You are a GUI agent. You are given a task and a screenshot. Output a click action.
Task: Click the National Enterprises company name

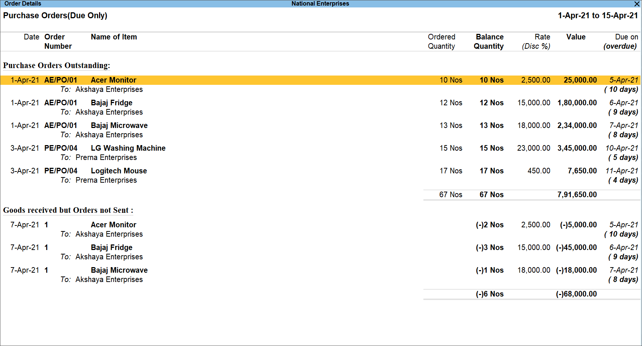(x=320, y=4)
